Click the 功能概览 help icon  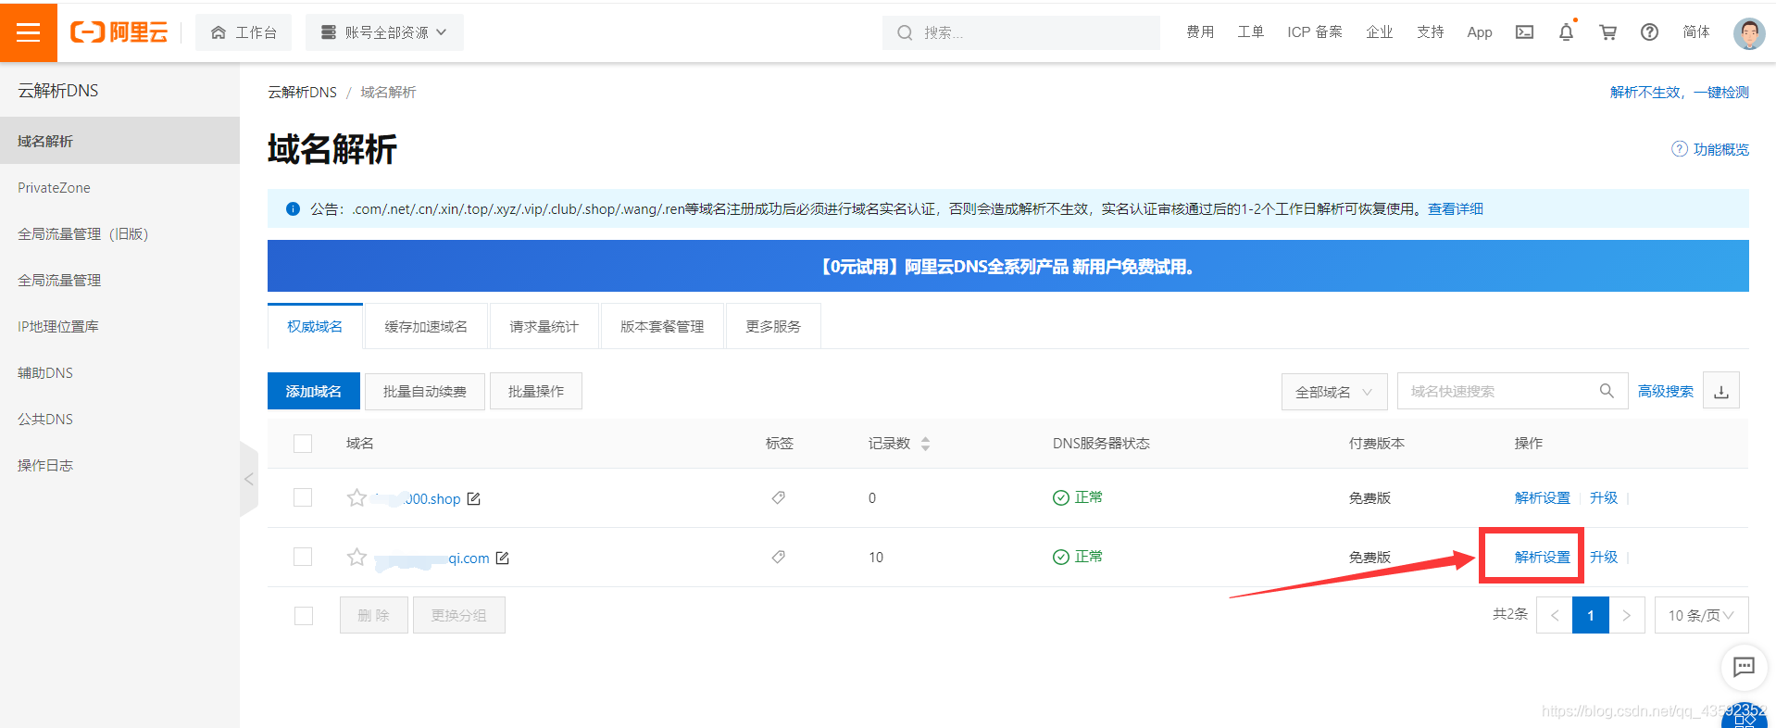coord(1679,149)
